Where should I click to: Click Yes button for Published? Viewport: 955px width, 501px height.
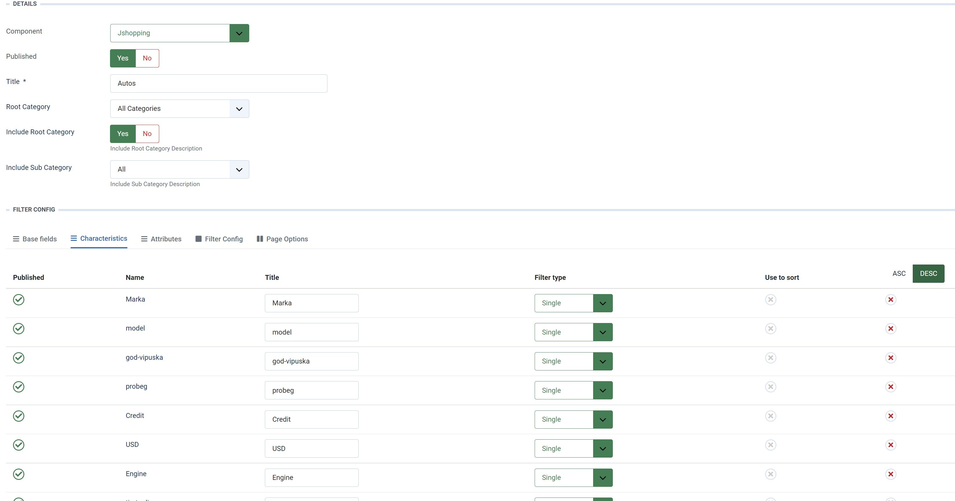point(123,58)
